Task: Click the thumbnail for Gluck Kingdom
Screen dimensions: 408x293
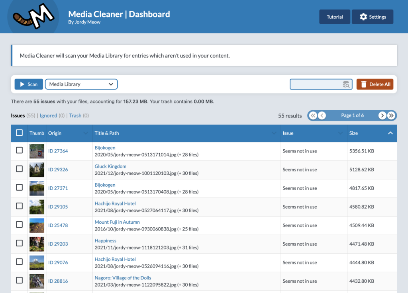Action: 37,170
